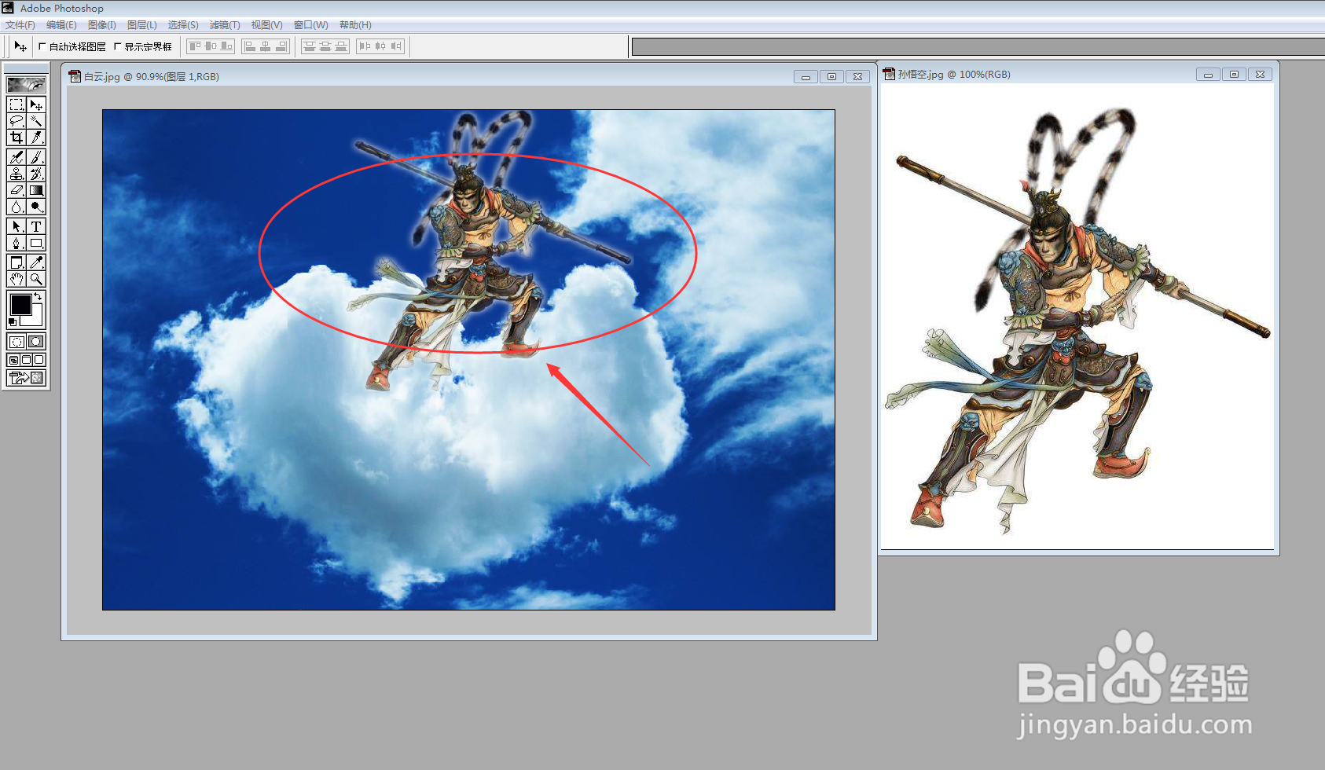Select the Crop tool
1325x770 pixels.
click(x=16, y=137)
